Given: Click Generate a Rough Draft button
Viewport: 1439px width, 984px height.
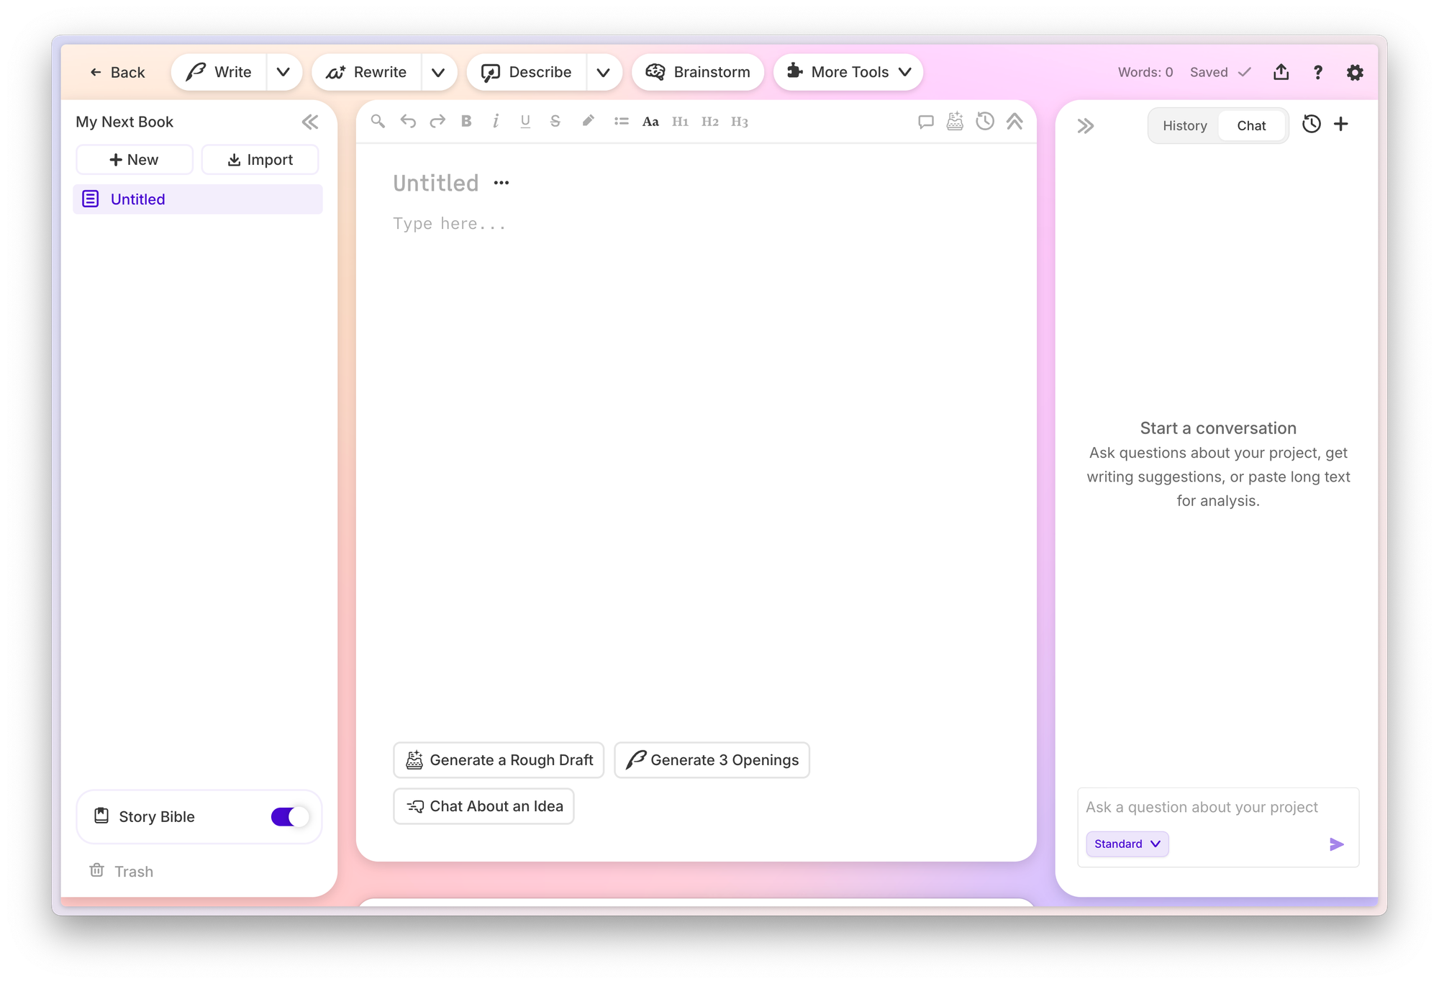Looking at the screenshot, I should tap(499, 759).
